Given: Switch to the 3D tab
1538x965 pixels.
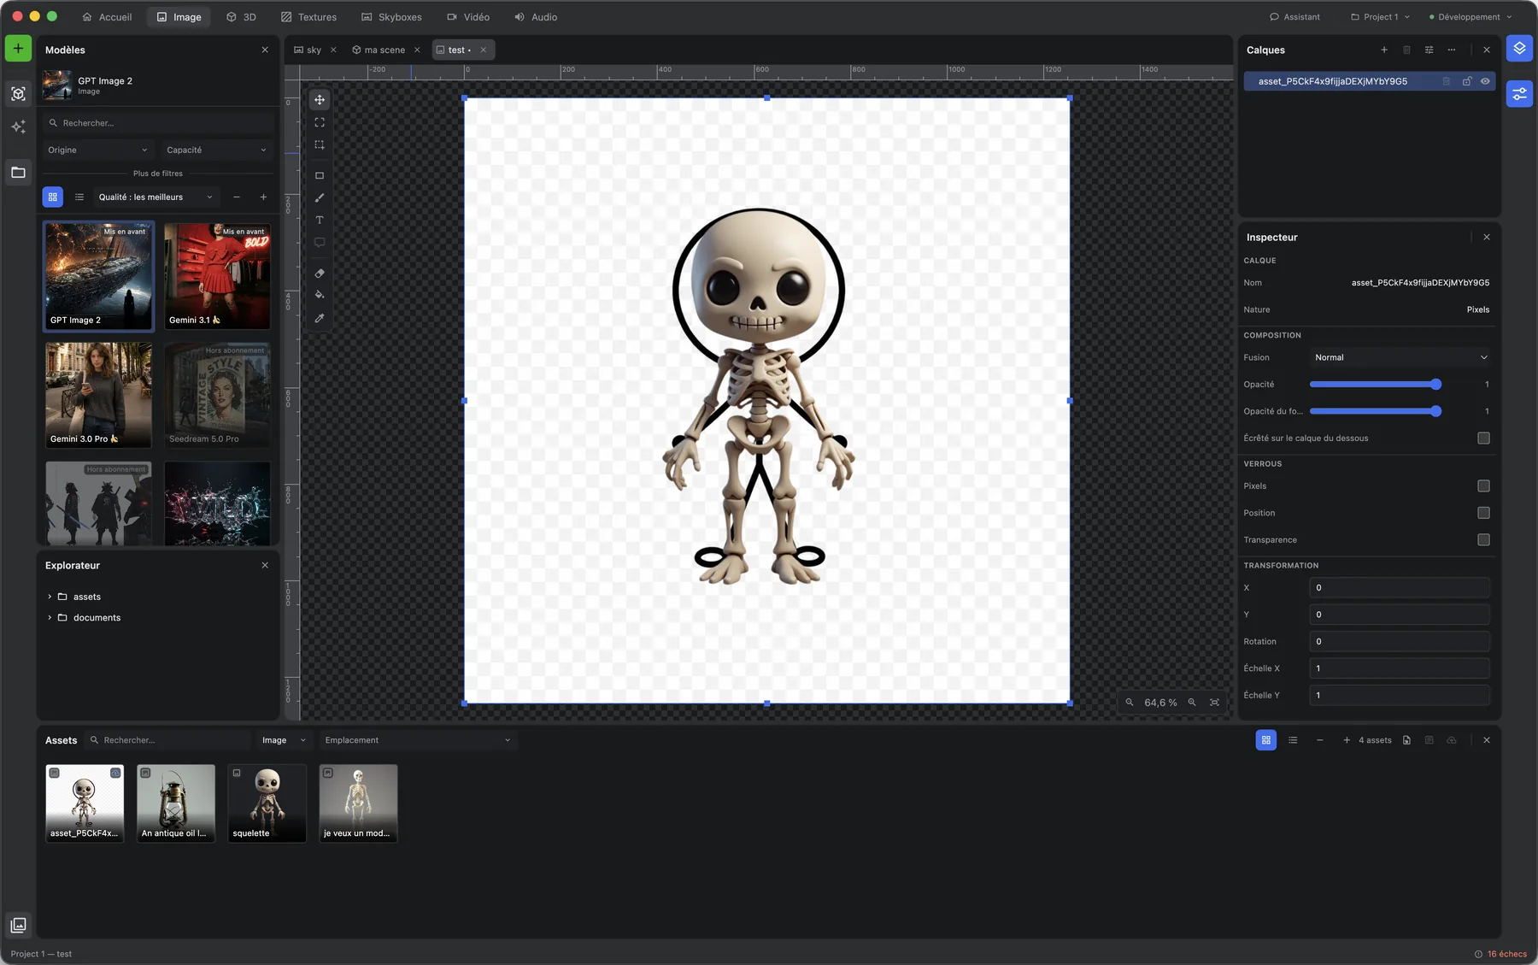Looking at the screenshot, I should 241,17.
